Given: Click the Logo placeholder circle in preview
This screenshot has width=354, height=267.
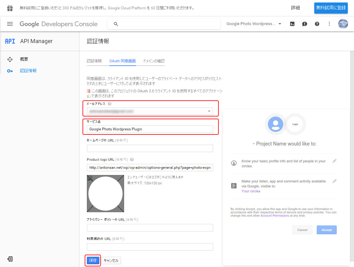Looking at the screenshot, I should (x=295, y=124).
